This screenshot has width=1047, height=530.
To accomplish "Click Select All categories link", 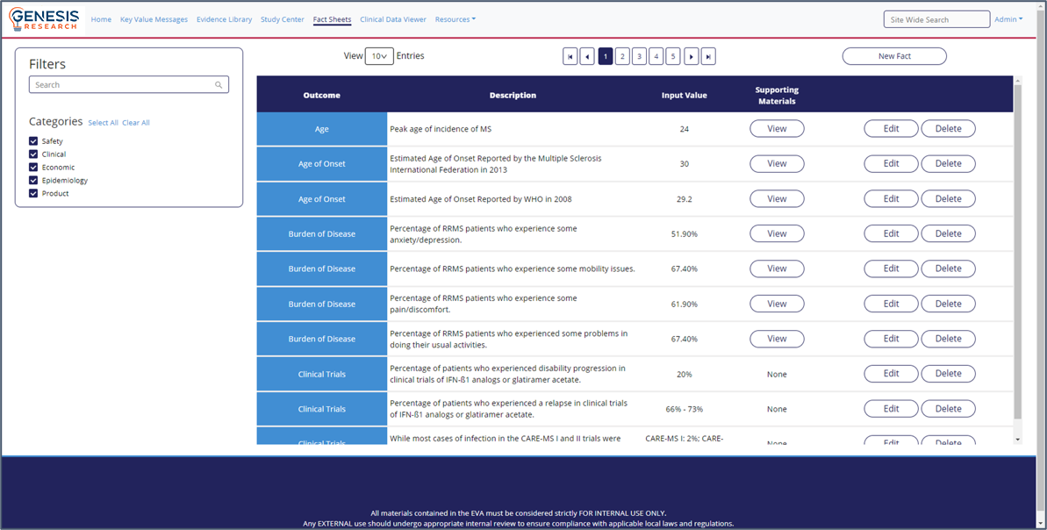I will click(103, 123).
